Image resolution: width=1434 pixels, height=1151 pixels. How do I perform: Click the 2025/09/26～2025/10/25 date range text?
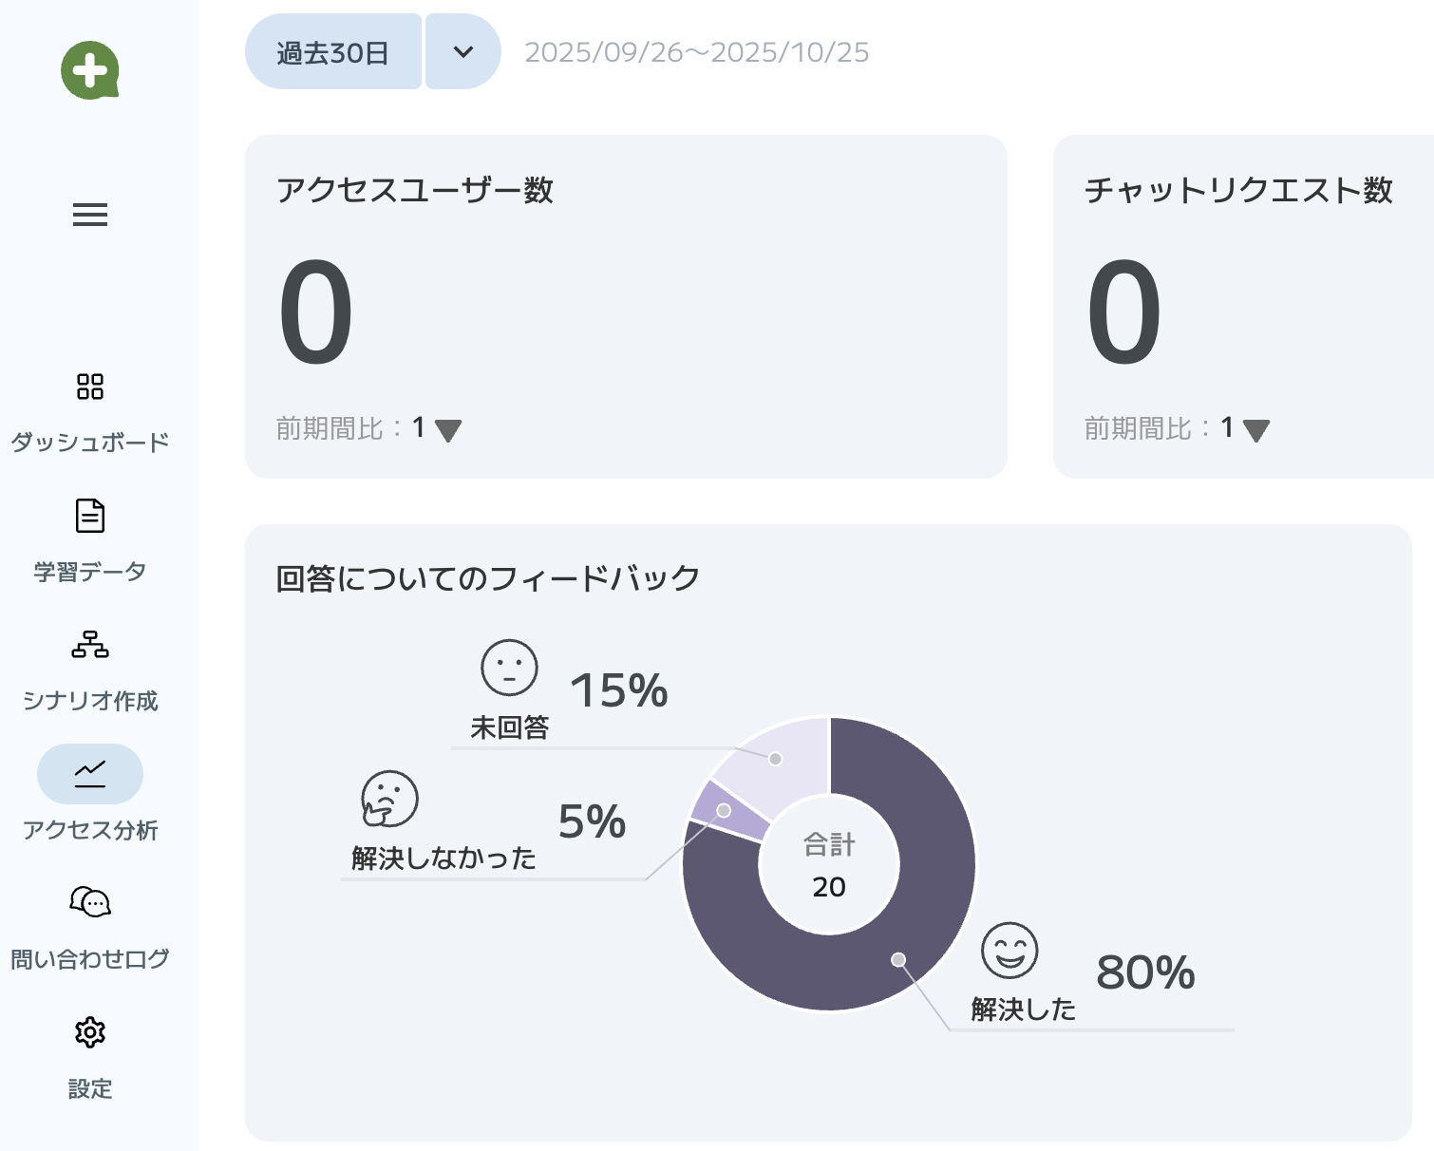pyautogui.click(x=696, y=52)
